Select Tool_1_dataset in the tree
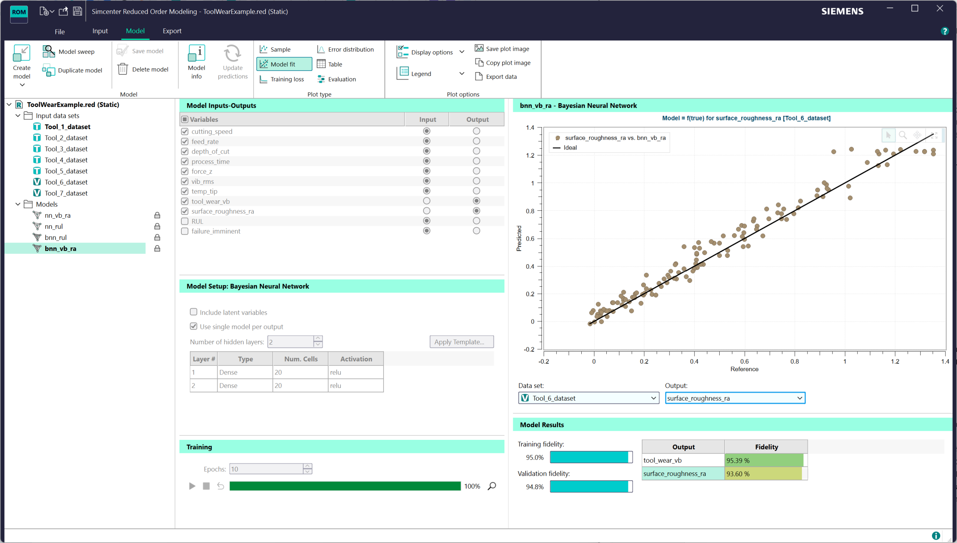The height and width of the screenshot is (543, 957). pyautogui.click(x=67, y=127)
